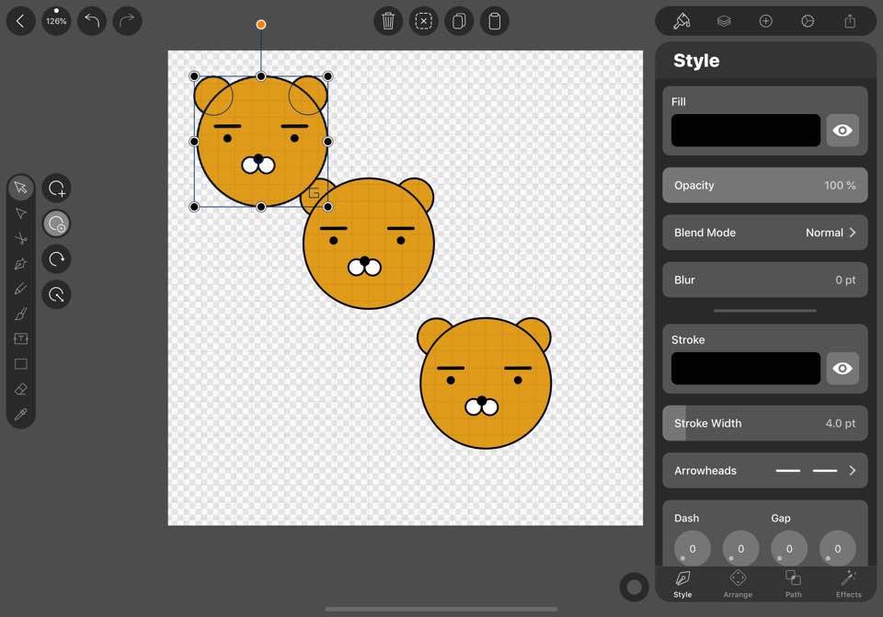Tap the second Gap value circle

[x=837, y=548]
